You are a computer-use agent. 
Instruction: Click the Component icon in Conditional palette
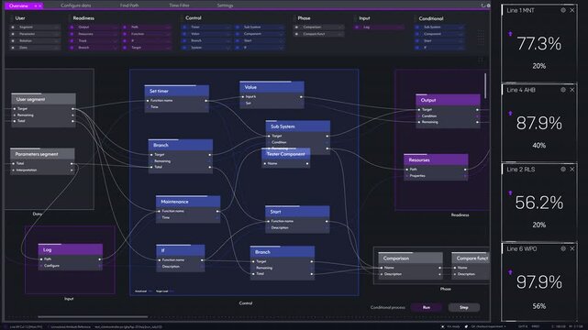(417, 34)
